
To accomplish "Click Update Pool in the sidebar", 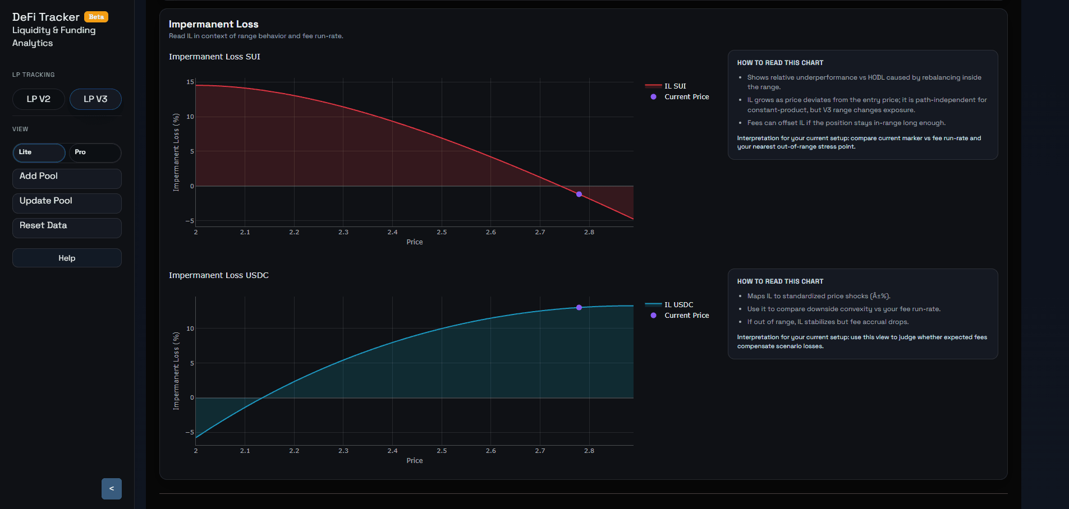I will click(67, 203).
